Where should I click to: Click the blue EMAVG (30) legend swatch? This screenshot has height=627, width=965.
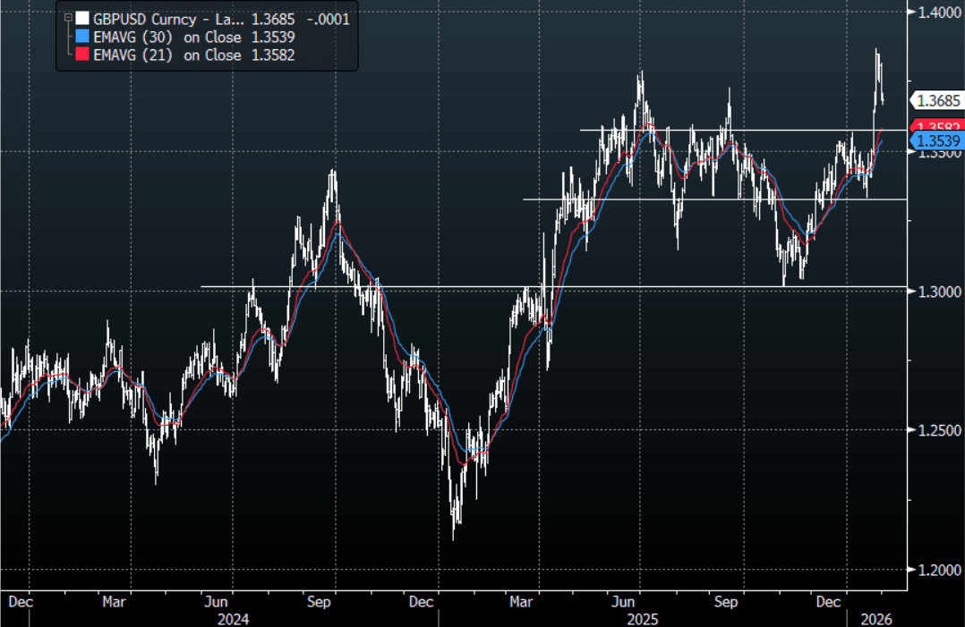tap(82, 37)
